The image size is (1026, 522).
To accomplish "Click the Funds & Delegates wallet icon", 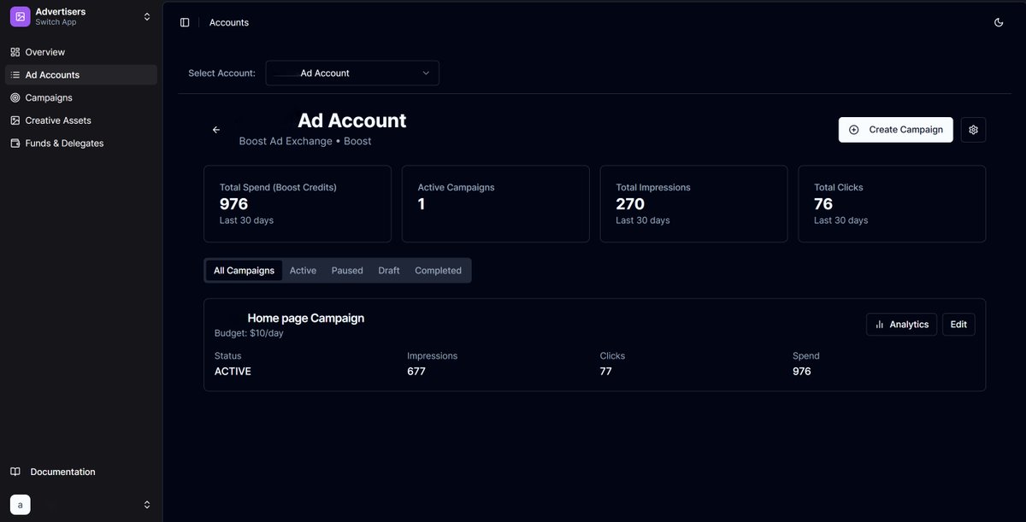I will [x=15, y=144].
